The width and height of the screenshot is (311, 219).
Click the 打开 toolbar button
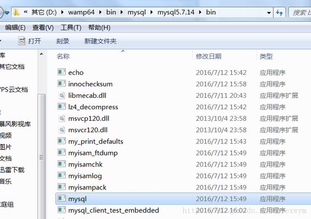click(30, 41)
